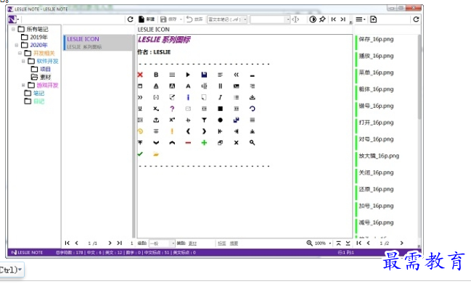
Task: Collapse the 软件开发 tree node
Action: [x=23, y=61]
